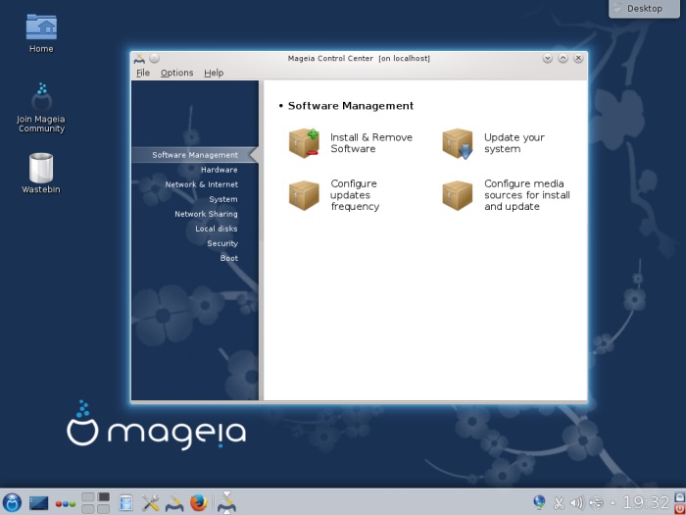Switch to first virtual desktop in pager
686x515 pixels.
[88, 496]
